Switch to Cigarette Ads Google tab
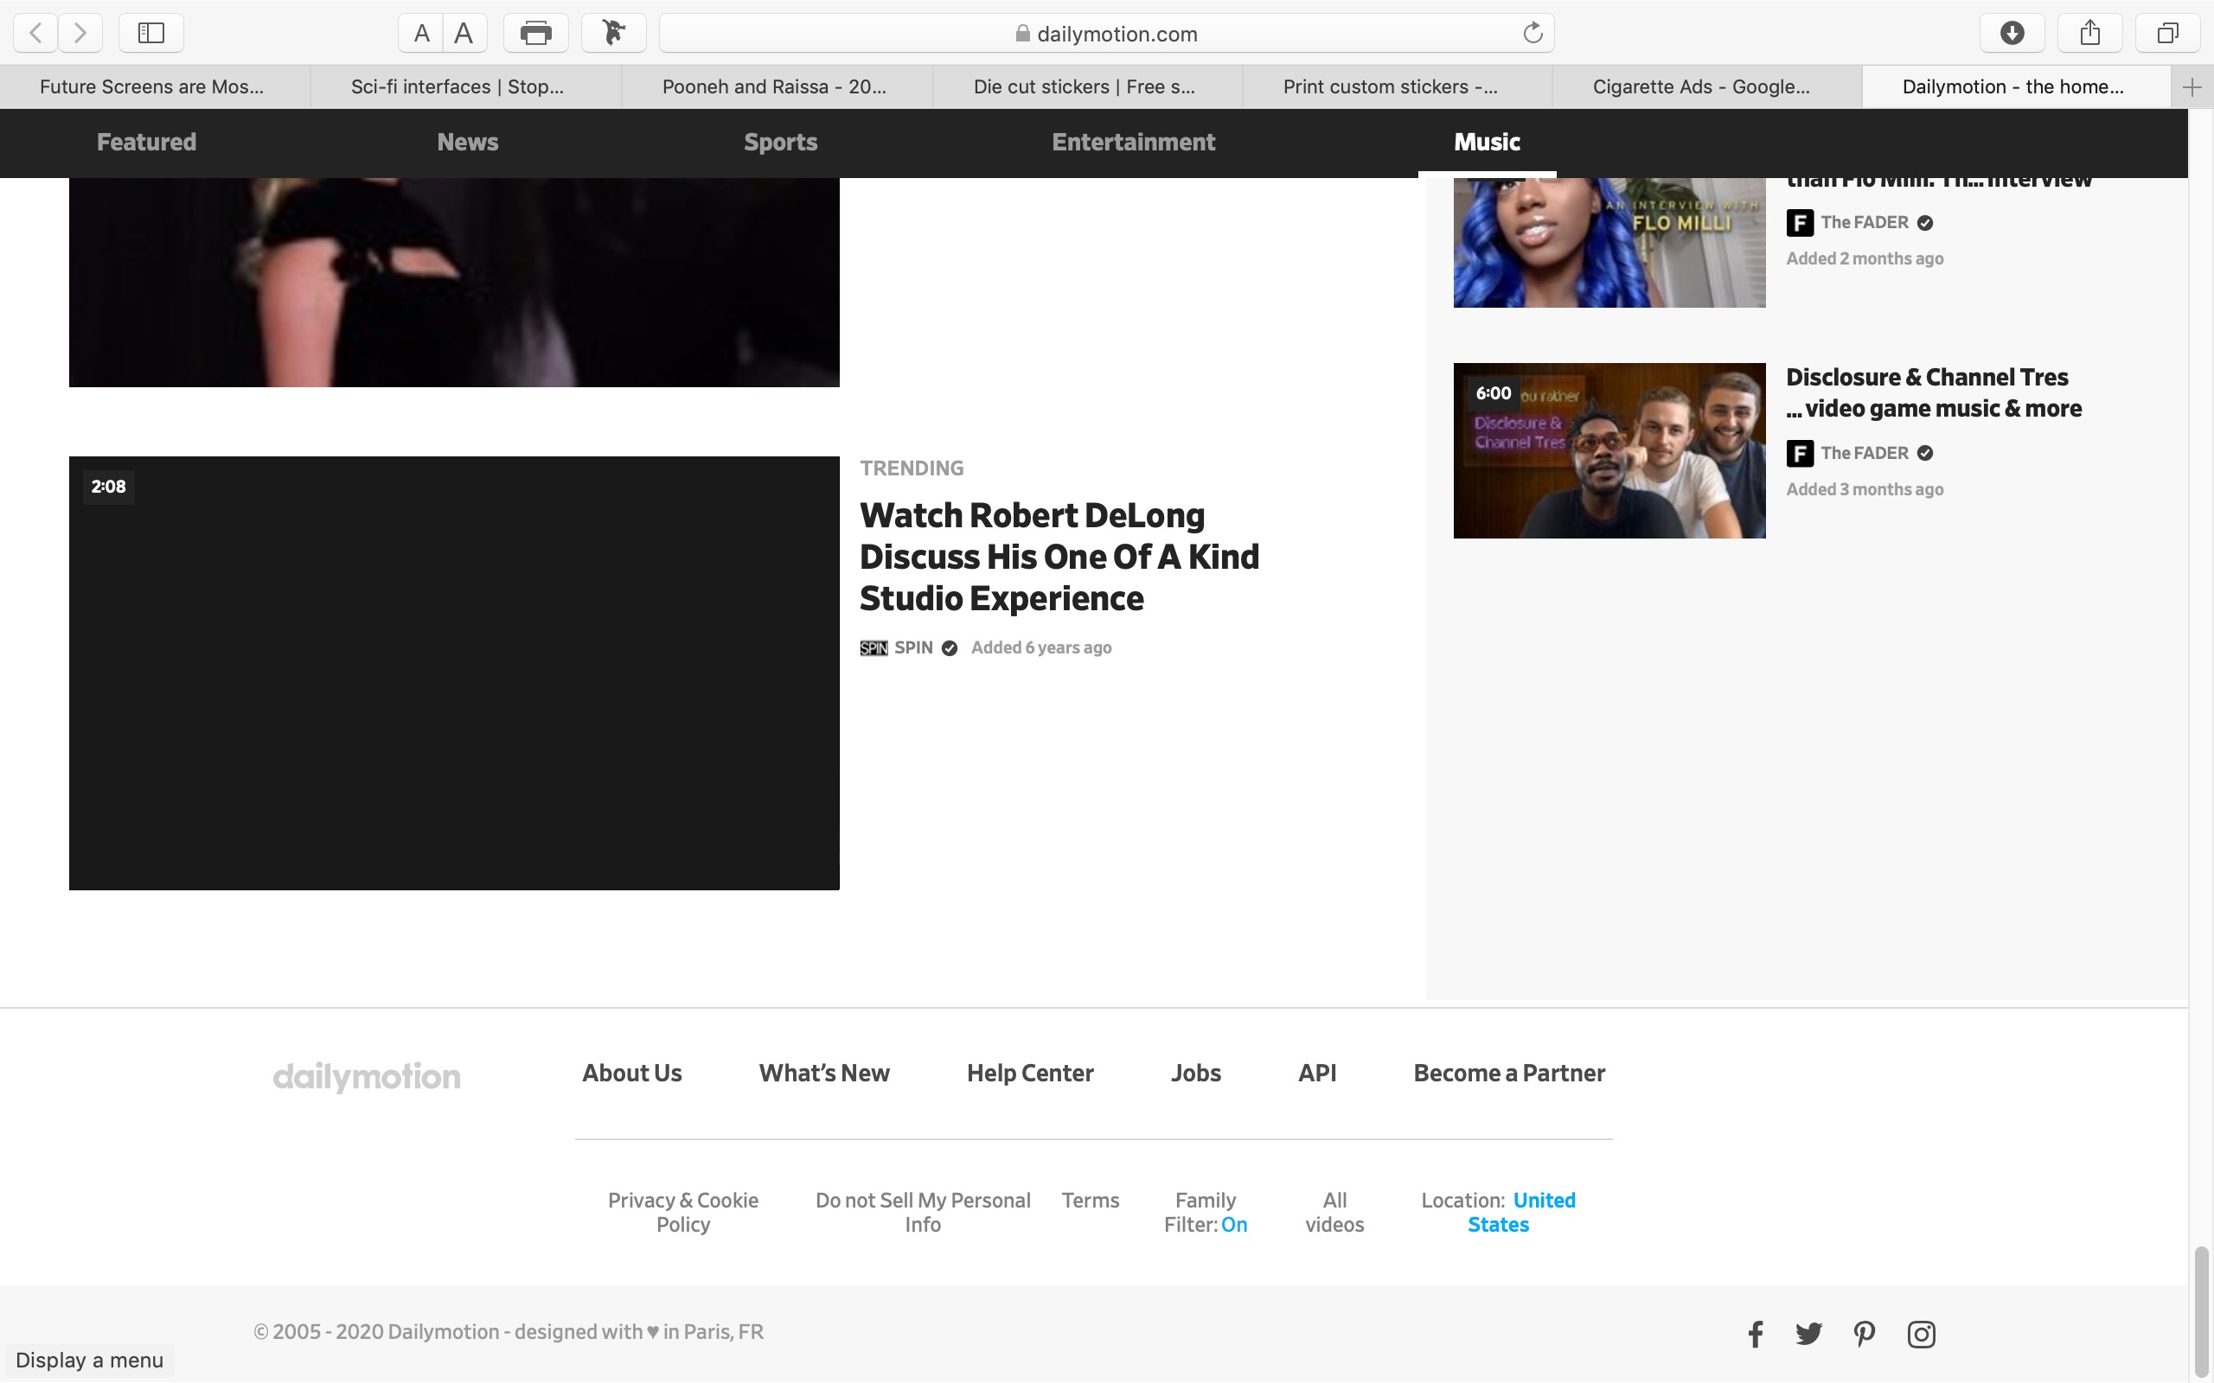 click(1699, 87)
